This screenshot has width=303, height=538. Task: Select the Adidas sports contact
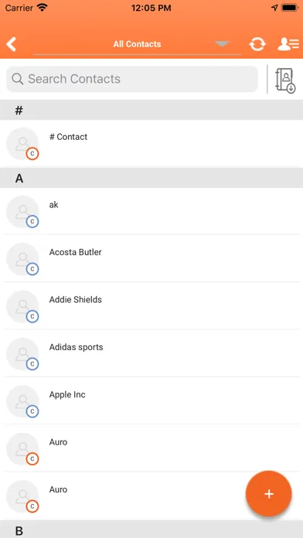[151, 353]
